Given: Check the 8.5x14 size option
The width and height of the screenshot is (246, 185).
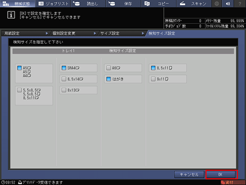Looking at the screenshot, I should 64,79.
